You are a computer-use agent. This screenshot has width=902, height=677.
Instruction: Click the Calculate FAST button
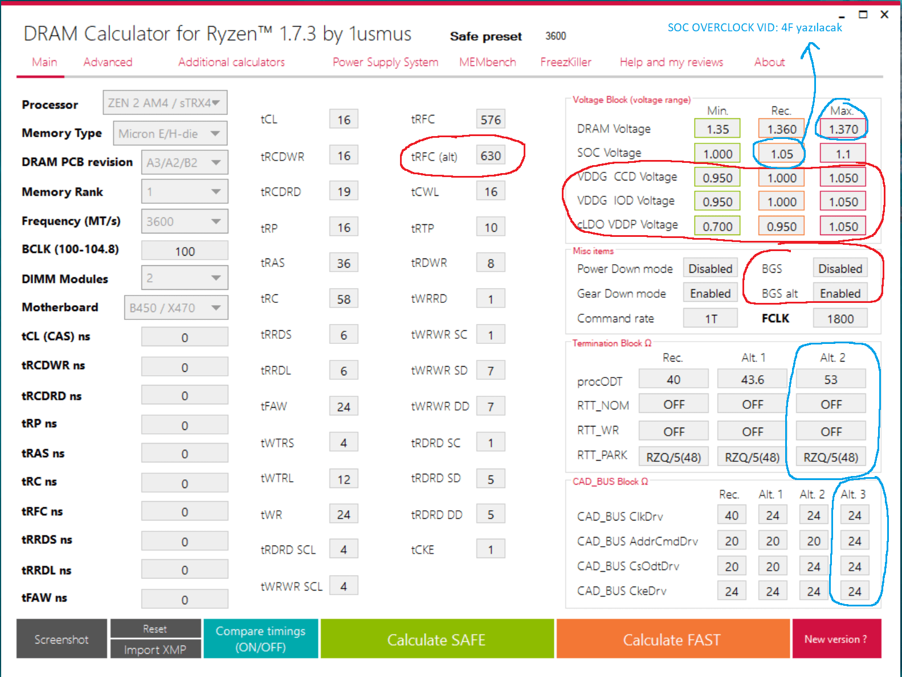click(x=673, y=639)
